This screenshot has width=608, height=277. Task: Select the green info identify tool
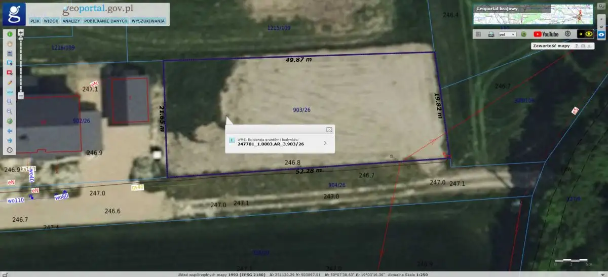coord(10,34)
